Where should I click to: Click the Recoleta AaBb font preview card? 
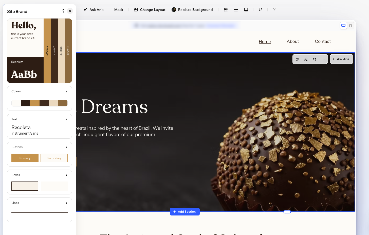(x=25, y=70)
